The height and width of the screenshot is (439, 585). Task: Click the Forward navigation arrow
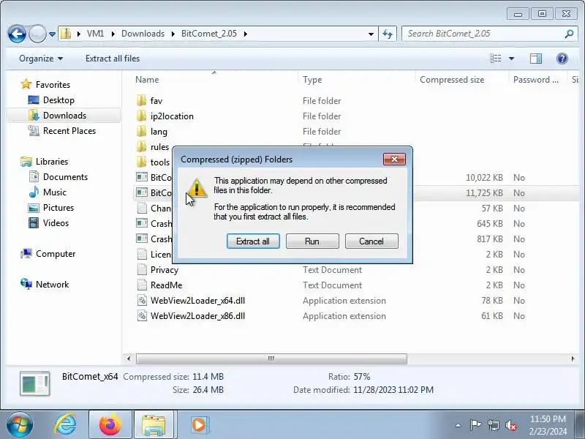[x=37, y=34]
